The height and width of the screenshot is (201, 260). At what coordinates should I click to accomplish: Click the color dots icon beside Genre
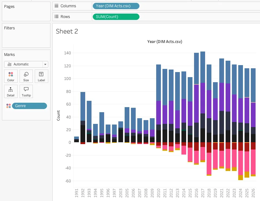click(x=9, y=106)
